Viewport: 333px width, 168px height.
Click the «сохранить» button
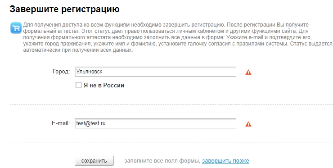pyautogui.click(x=94, y=161)
